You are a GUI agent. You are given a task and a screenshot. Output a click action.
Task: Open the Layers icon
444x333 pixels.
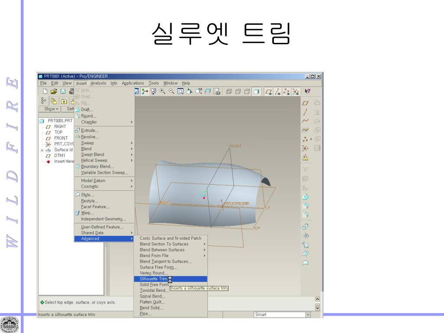(x=208, y=91)
